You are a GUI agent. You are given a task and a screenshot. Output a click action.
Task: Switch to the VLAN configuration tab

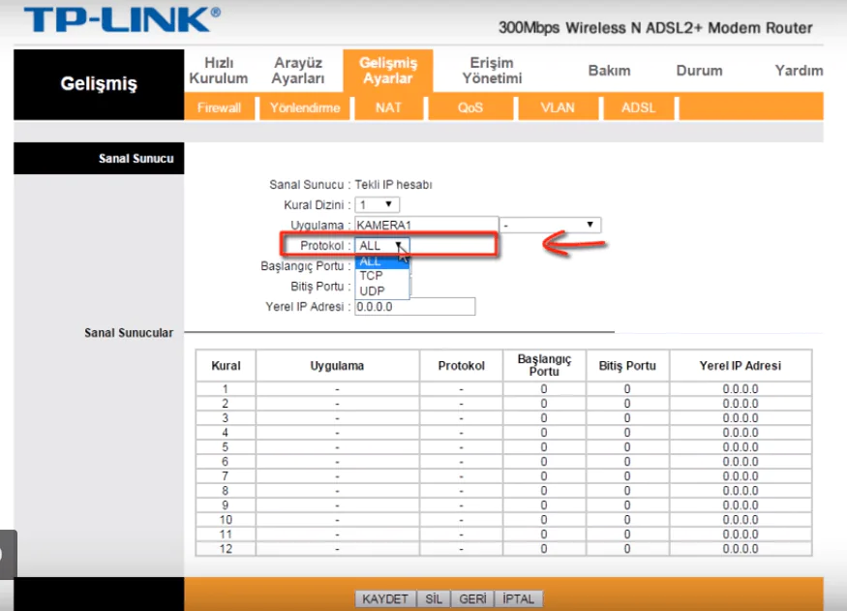click(558, 107)
